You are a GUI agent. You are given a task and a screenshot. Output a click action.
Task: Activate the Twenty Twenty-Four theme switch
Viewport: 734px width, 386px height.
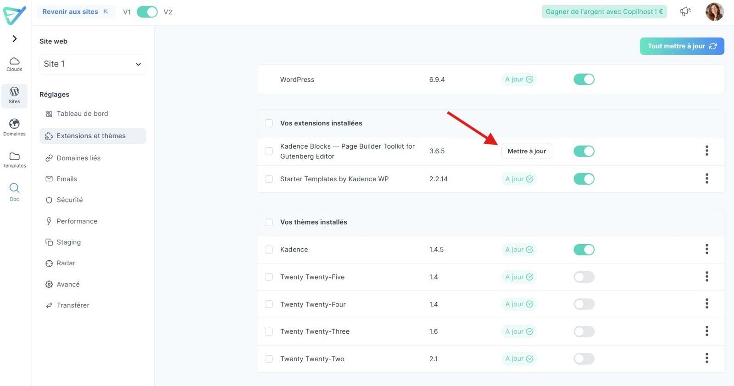(584, 304)
